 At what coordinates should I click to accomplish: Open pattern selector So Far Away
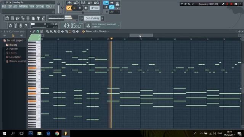(x=92, y=18)
